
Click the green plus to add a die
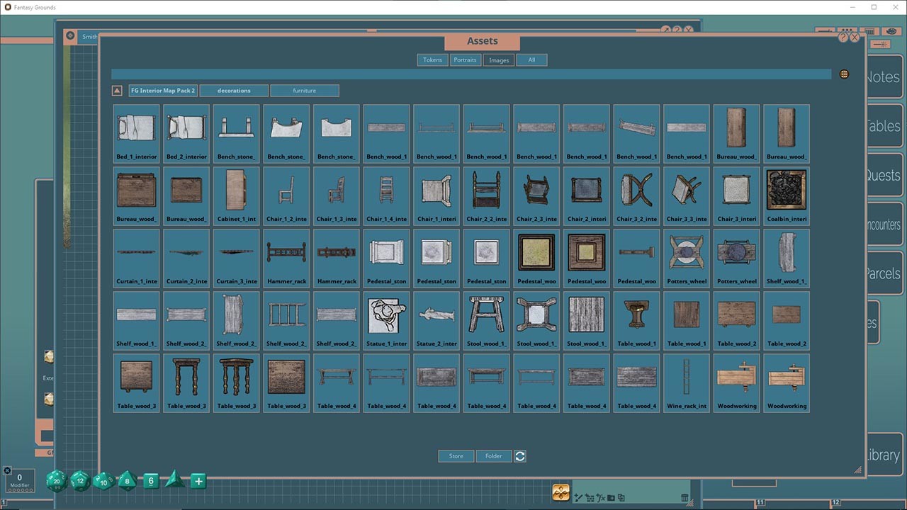[x=198, y=481]
